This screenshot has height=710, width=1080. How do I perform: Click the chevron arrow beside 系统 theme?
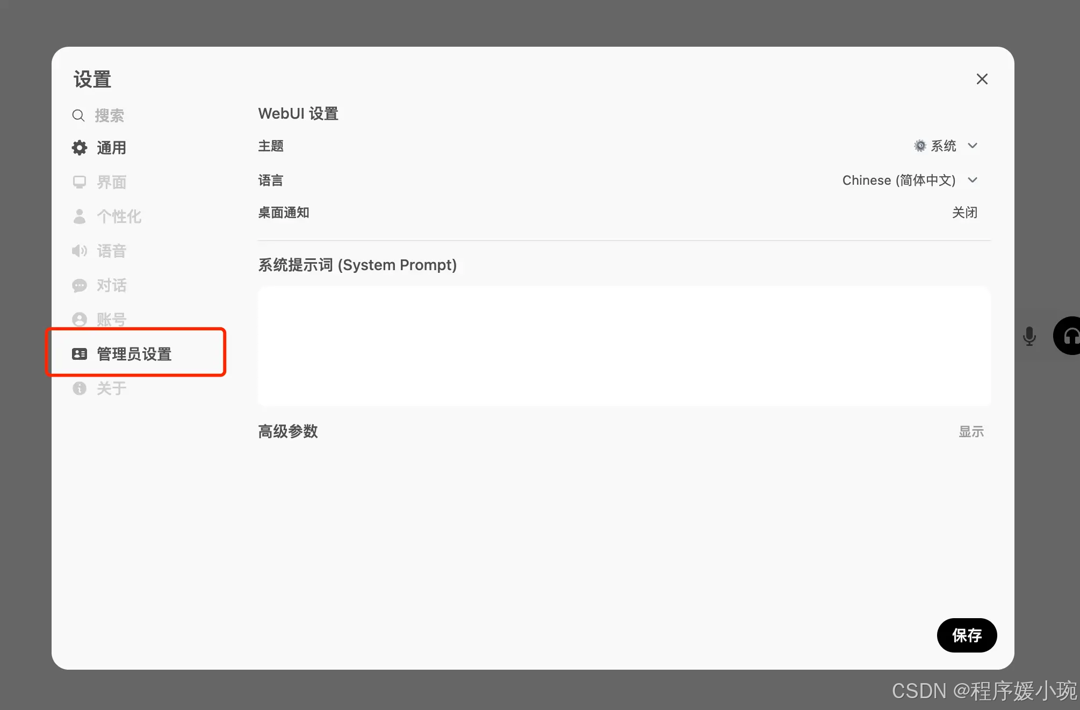point(973,146)
